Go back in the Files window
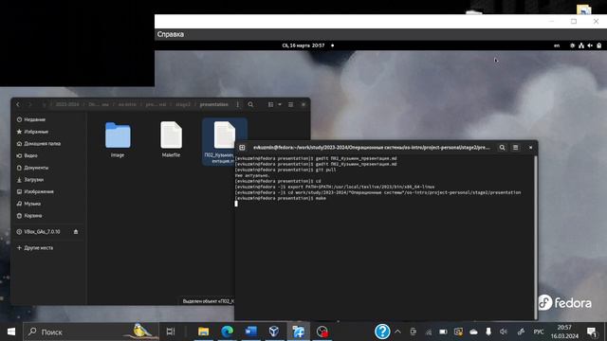The width and height of the screenshot is (607, 341). pyautogui.click(x=18, y=104)
